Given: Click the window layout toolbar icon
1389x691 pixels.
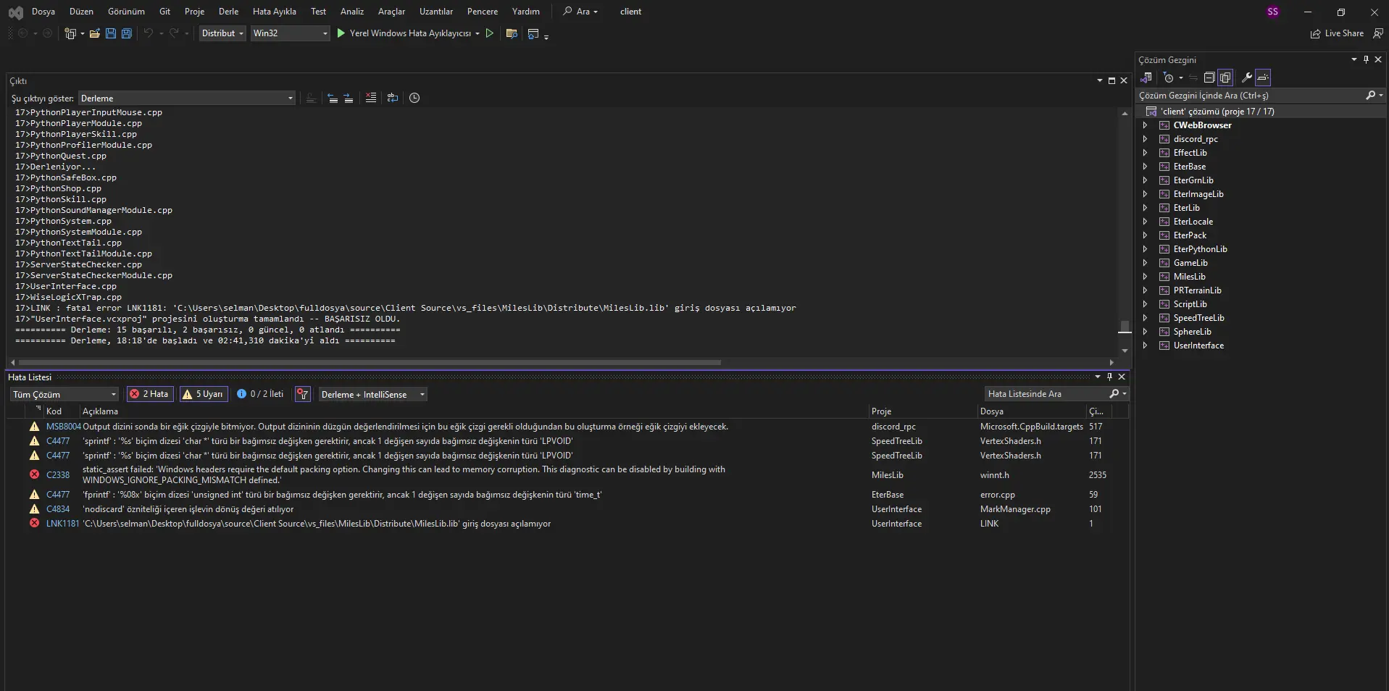Looking at the screenshot, I should [534, 33].
